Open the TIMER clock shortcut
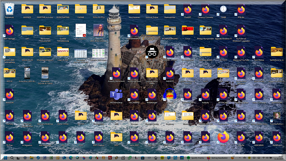 tap(223, 9)
